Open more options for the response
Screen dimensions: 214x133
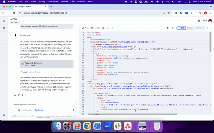coord(26,95)
